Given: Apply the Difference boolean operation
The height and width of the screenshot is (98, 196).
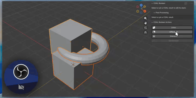Looking at the screenshot, I should [172, 32].
